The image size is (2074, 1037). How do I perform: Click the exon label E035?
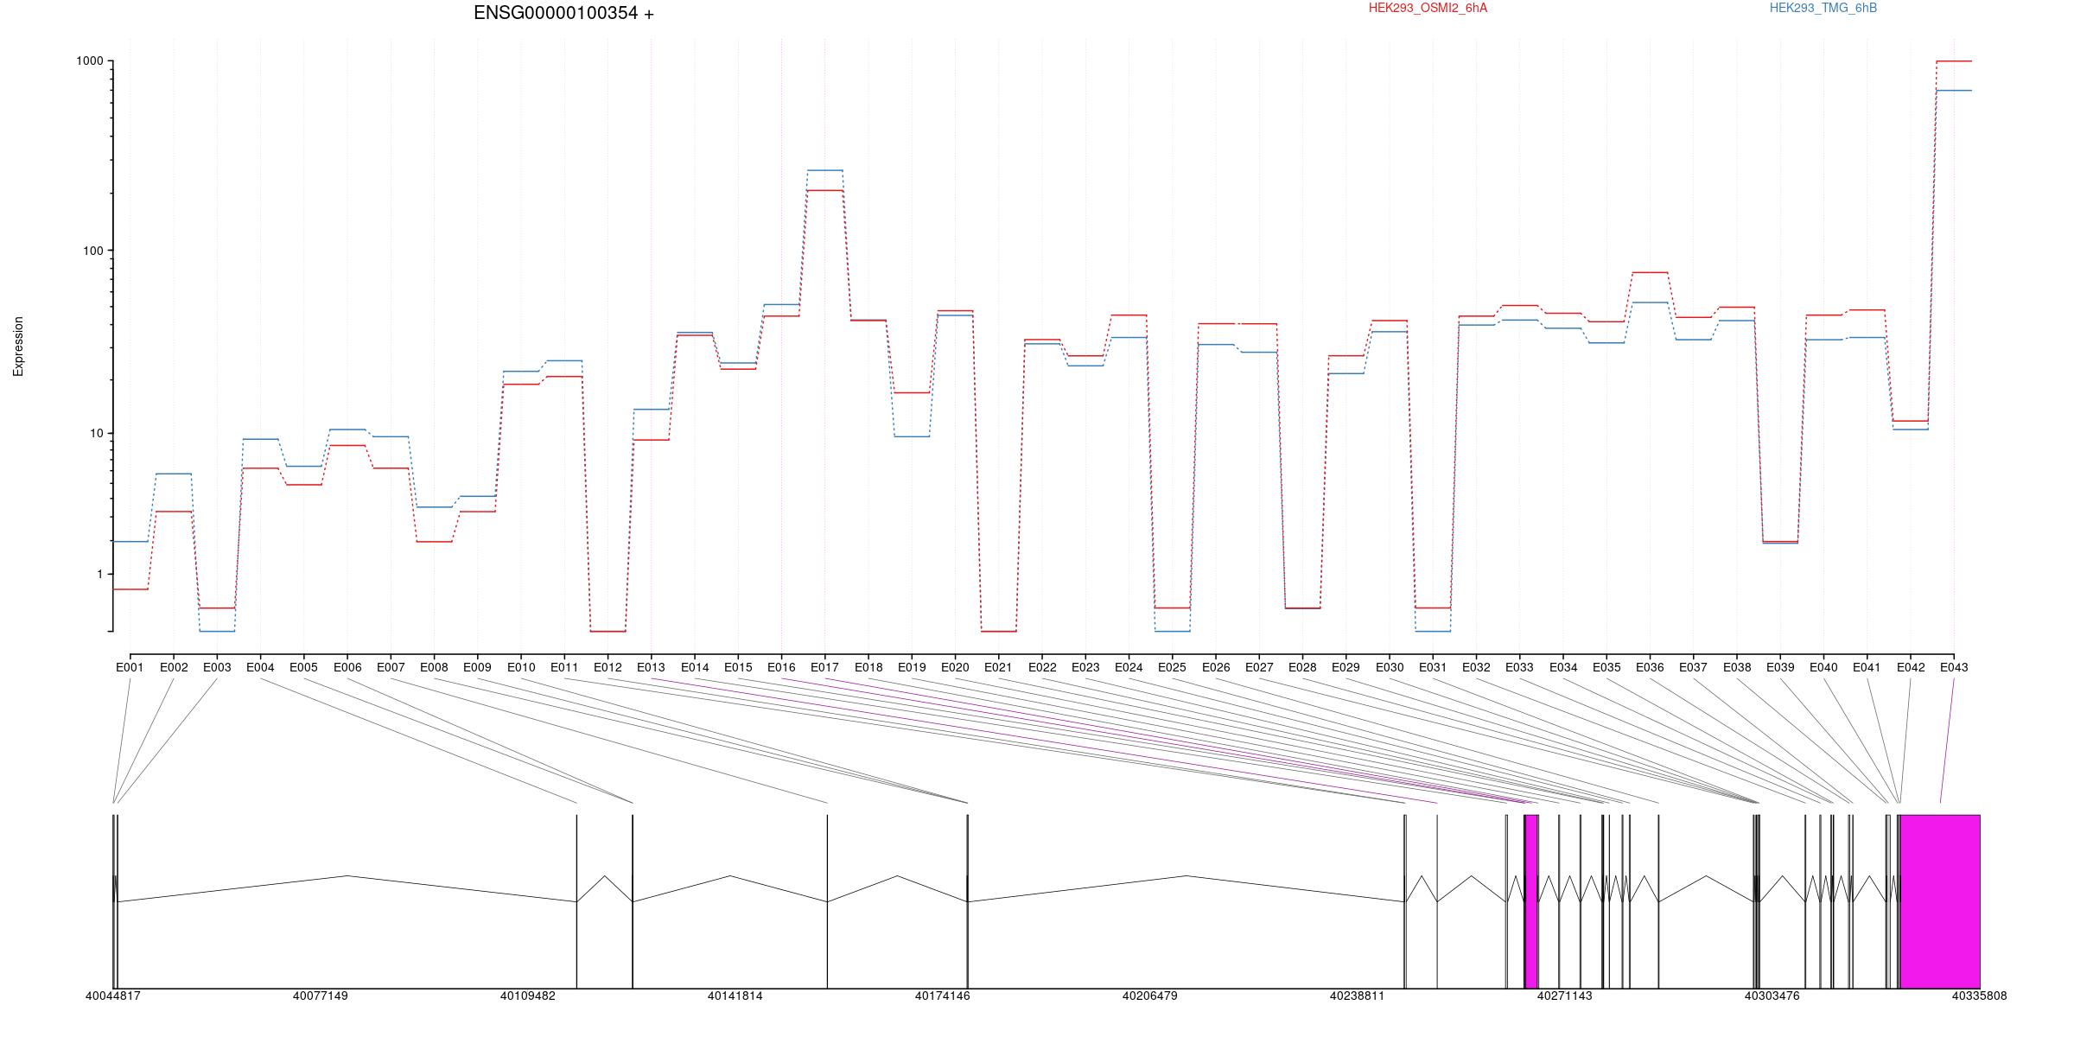point(1606,667)
